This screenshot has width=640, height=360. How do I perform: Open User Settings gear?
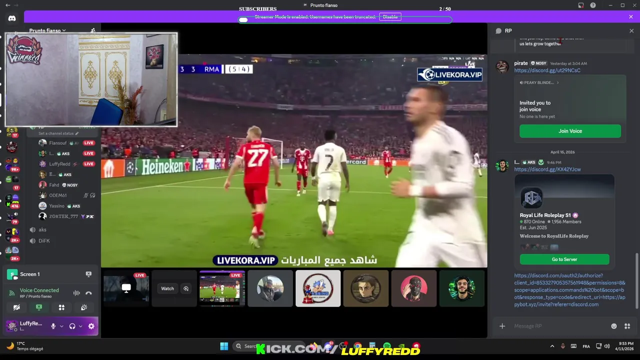(x=91, y=326)
